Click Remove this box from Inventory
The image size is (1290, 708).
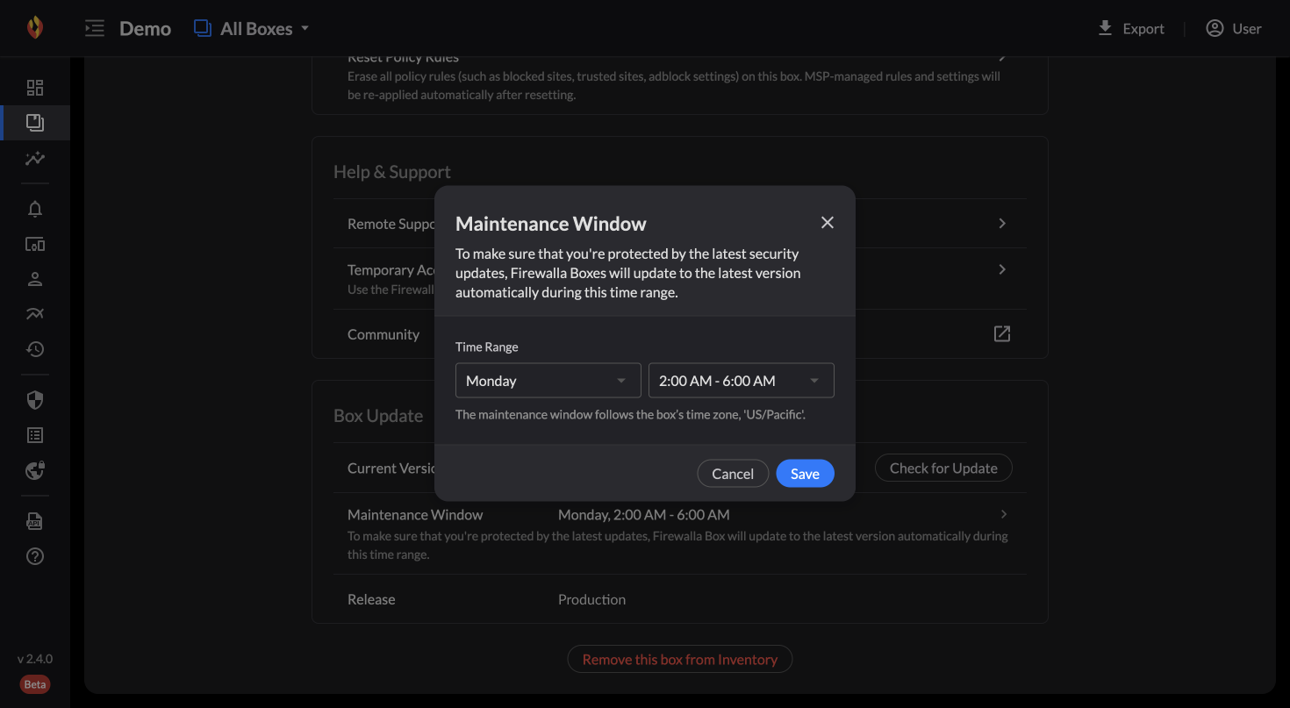[680, 659]
